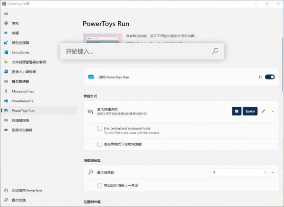The height and width of the screenshot is (207, 284).
Task: Open the 视频会议静音 settings page
Action: [39, 130]
